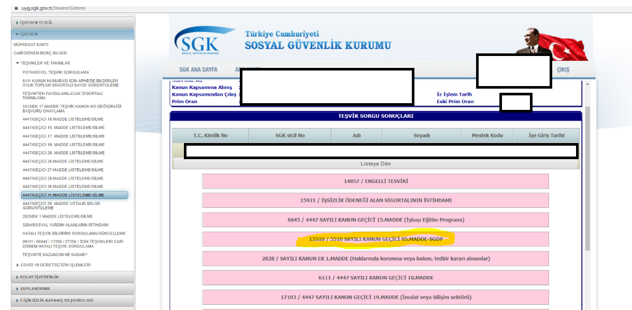Select 4447/GEÇİCİ 19. MADDE LİSTELEME/SİLME
Screen dimensions: 632x310
pos(63,145)
